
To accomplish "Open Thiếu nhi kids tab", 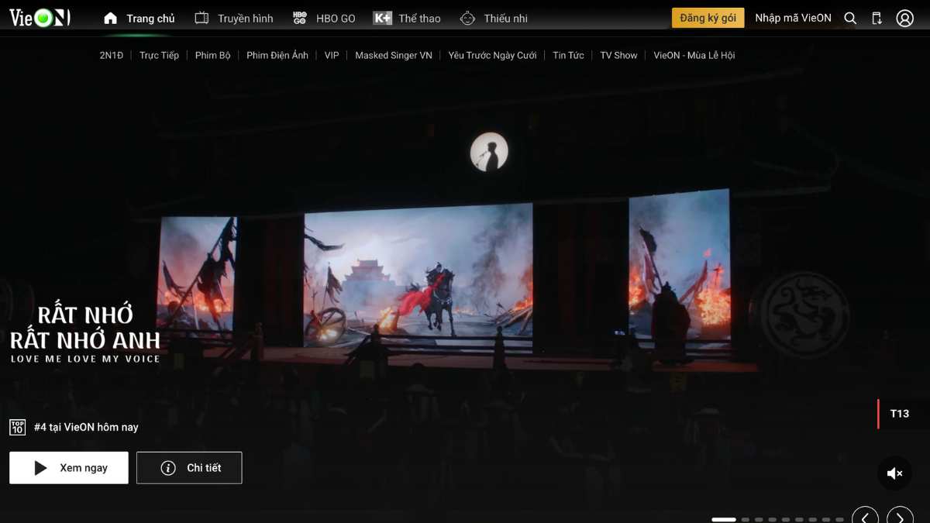I will point(494,18).
